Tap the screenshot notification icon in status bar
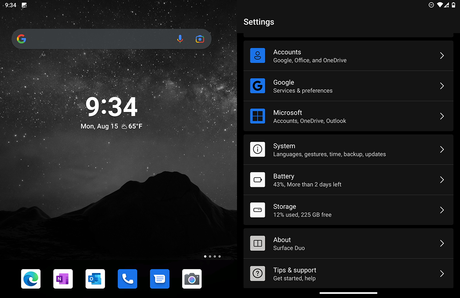The width and height of the screenshot is (460, 298). (24, 5)
